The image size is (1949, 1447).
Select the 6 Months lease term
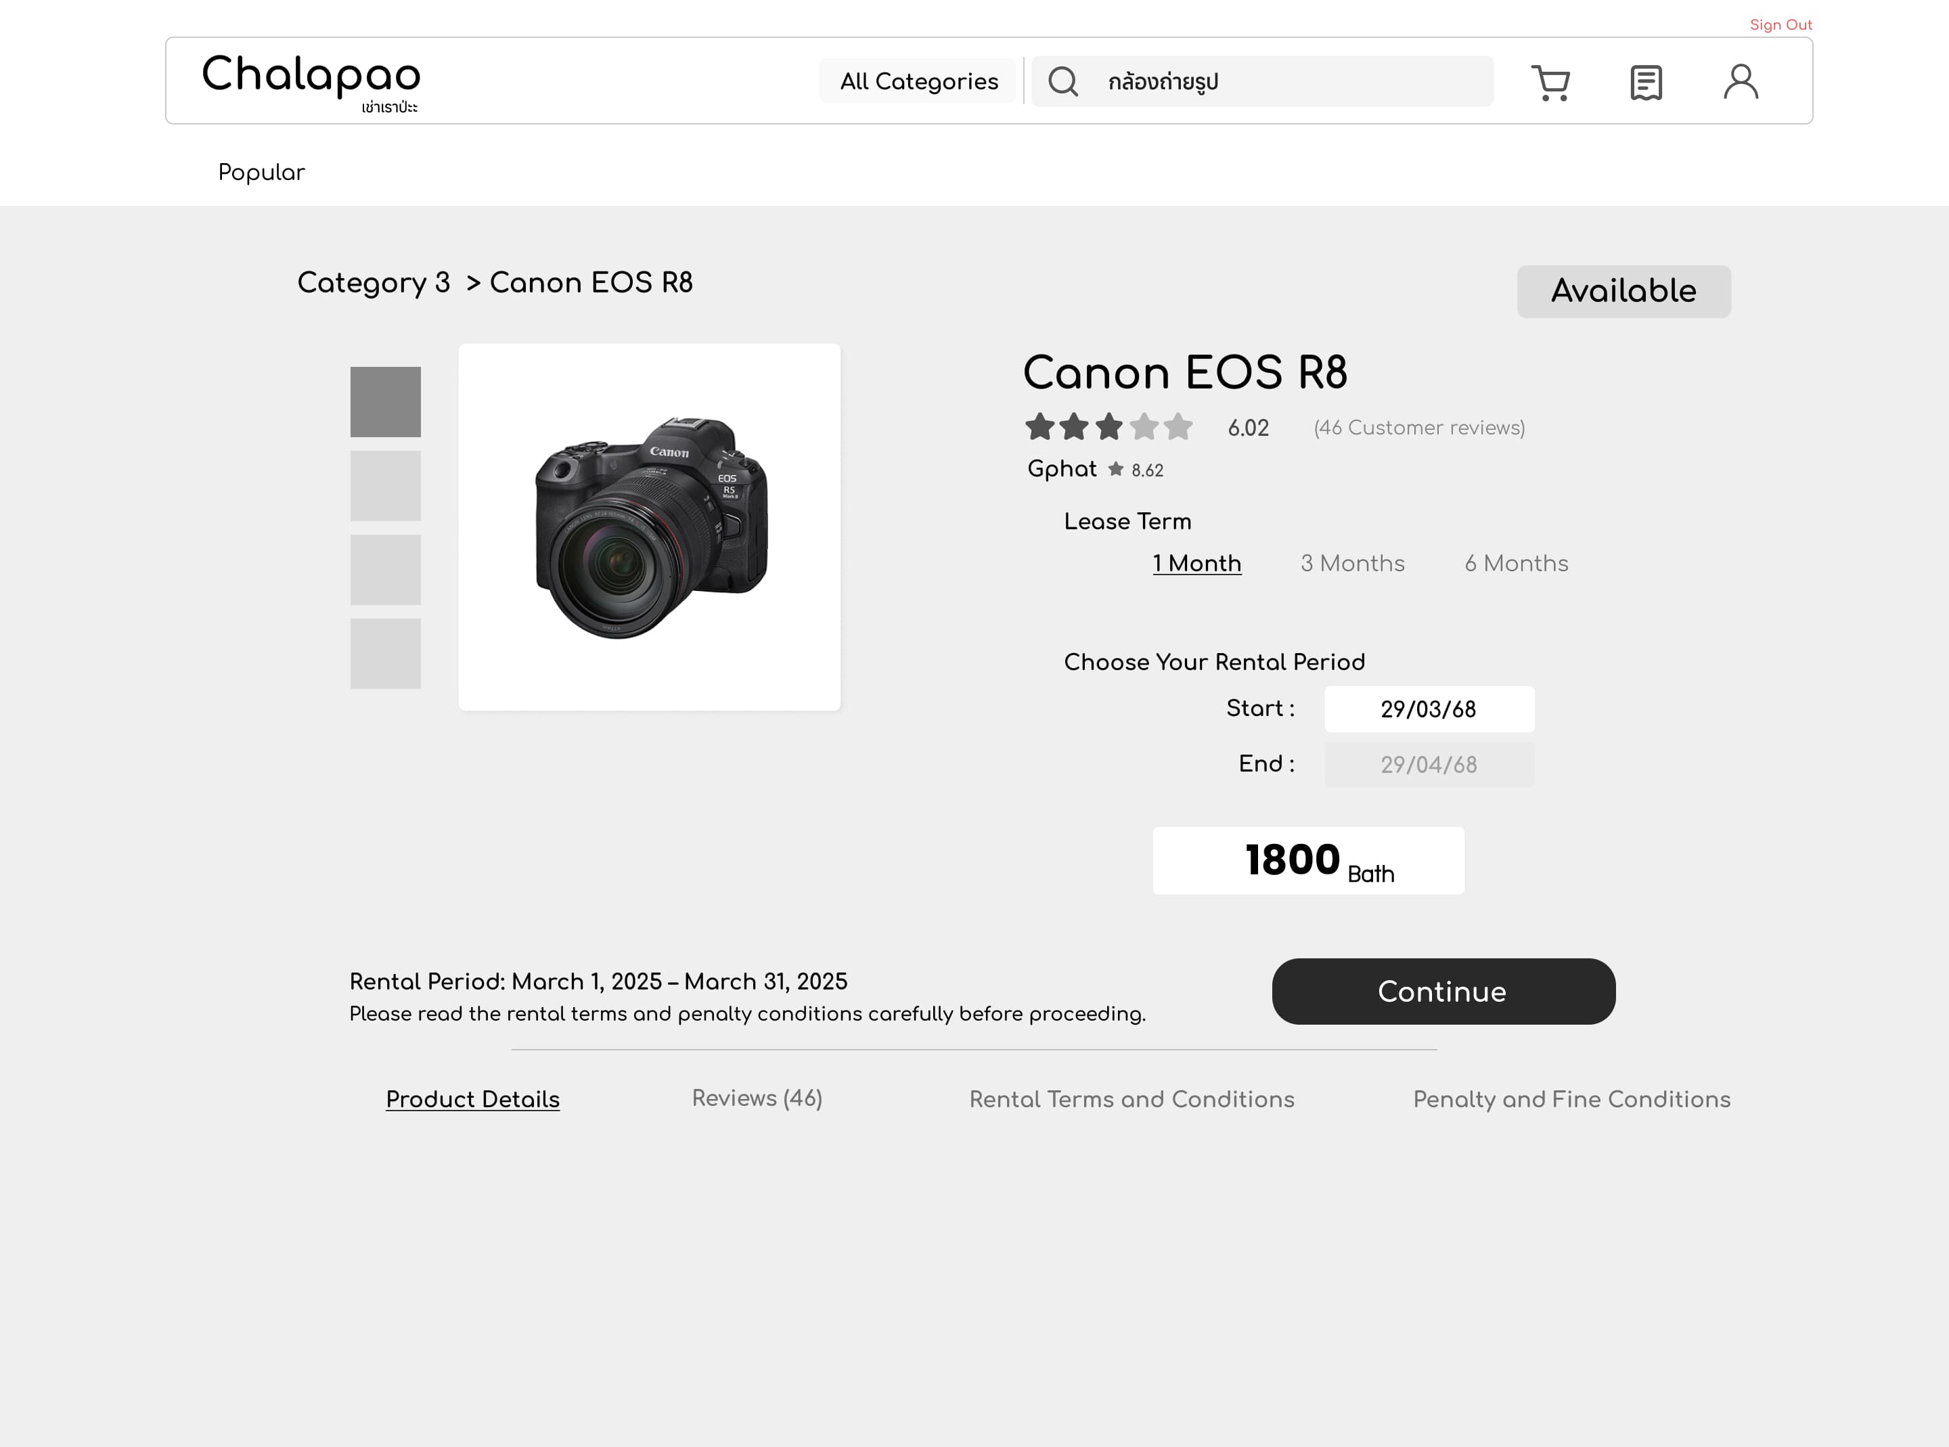click(1517, 563)
